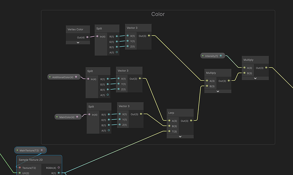Click the T(3) input port on Lerp
Viewport: 293px width, 175px height.
click(169, 131)
